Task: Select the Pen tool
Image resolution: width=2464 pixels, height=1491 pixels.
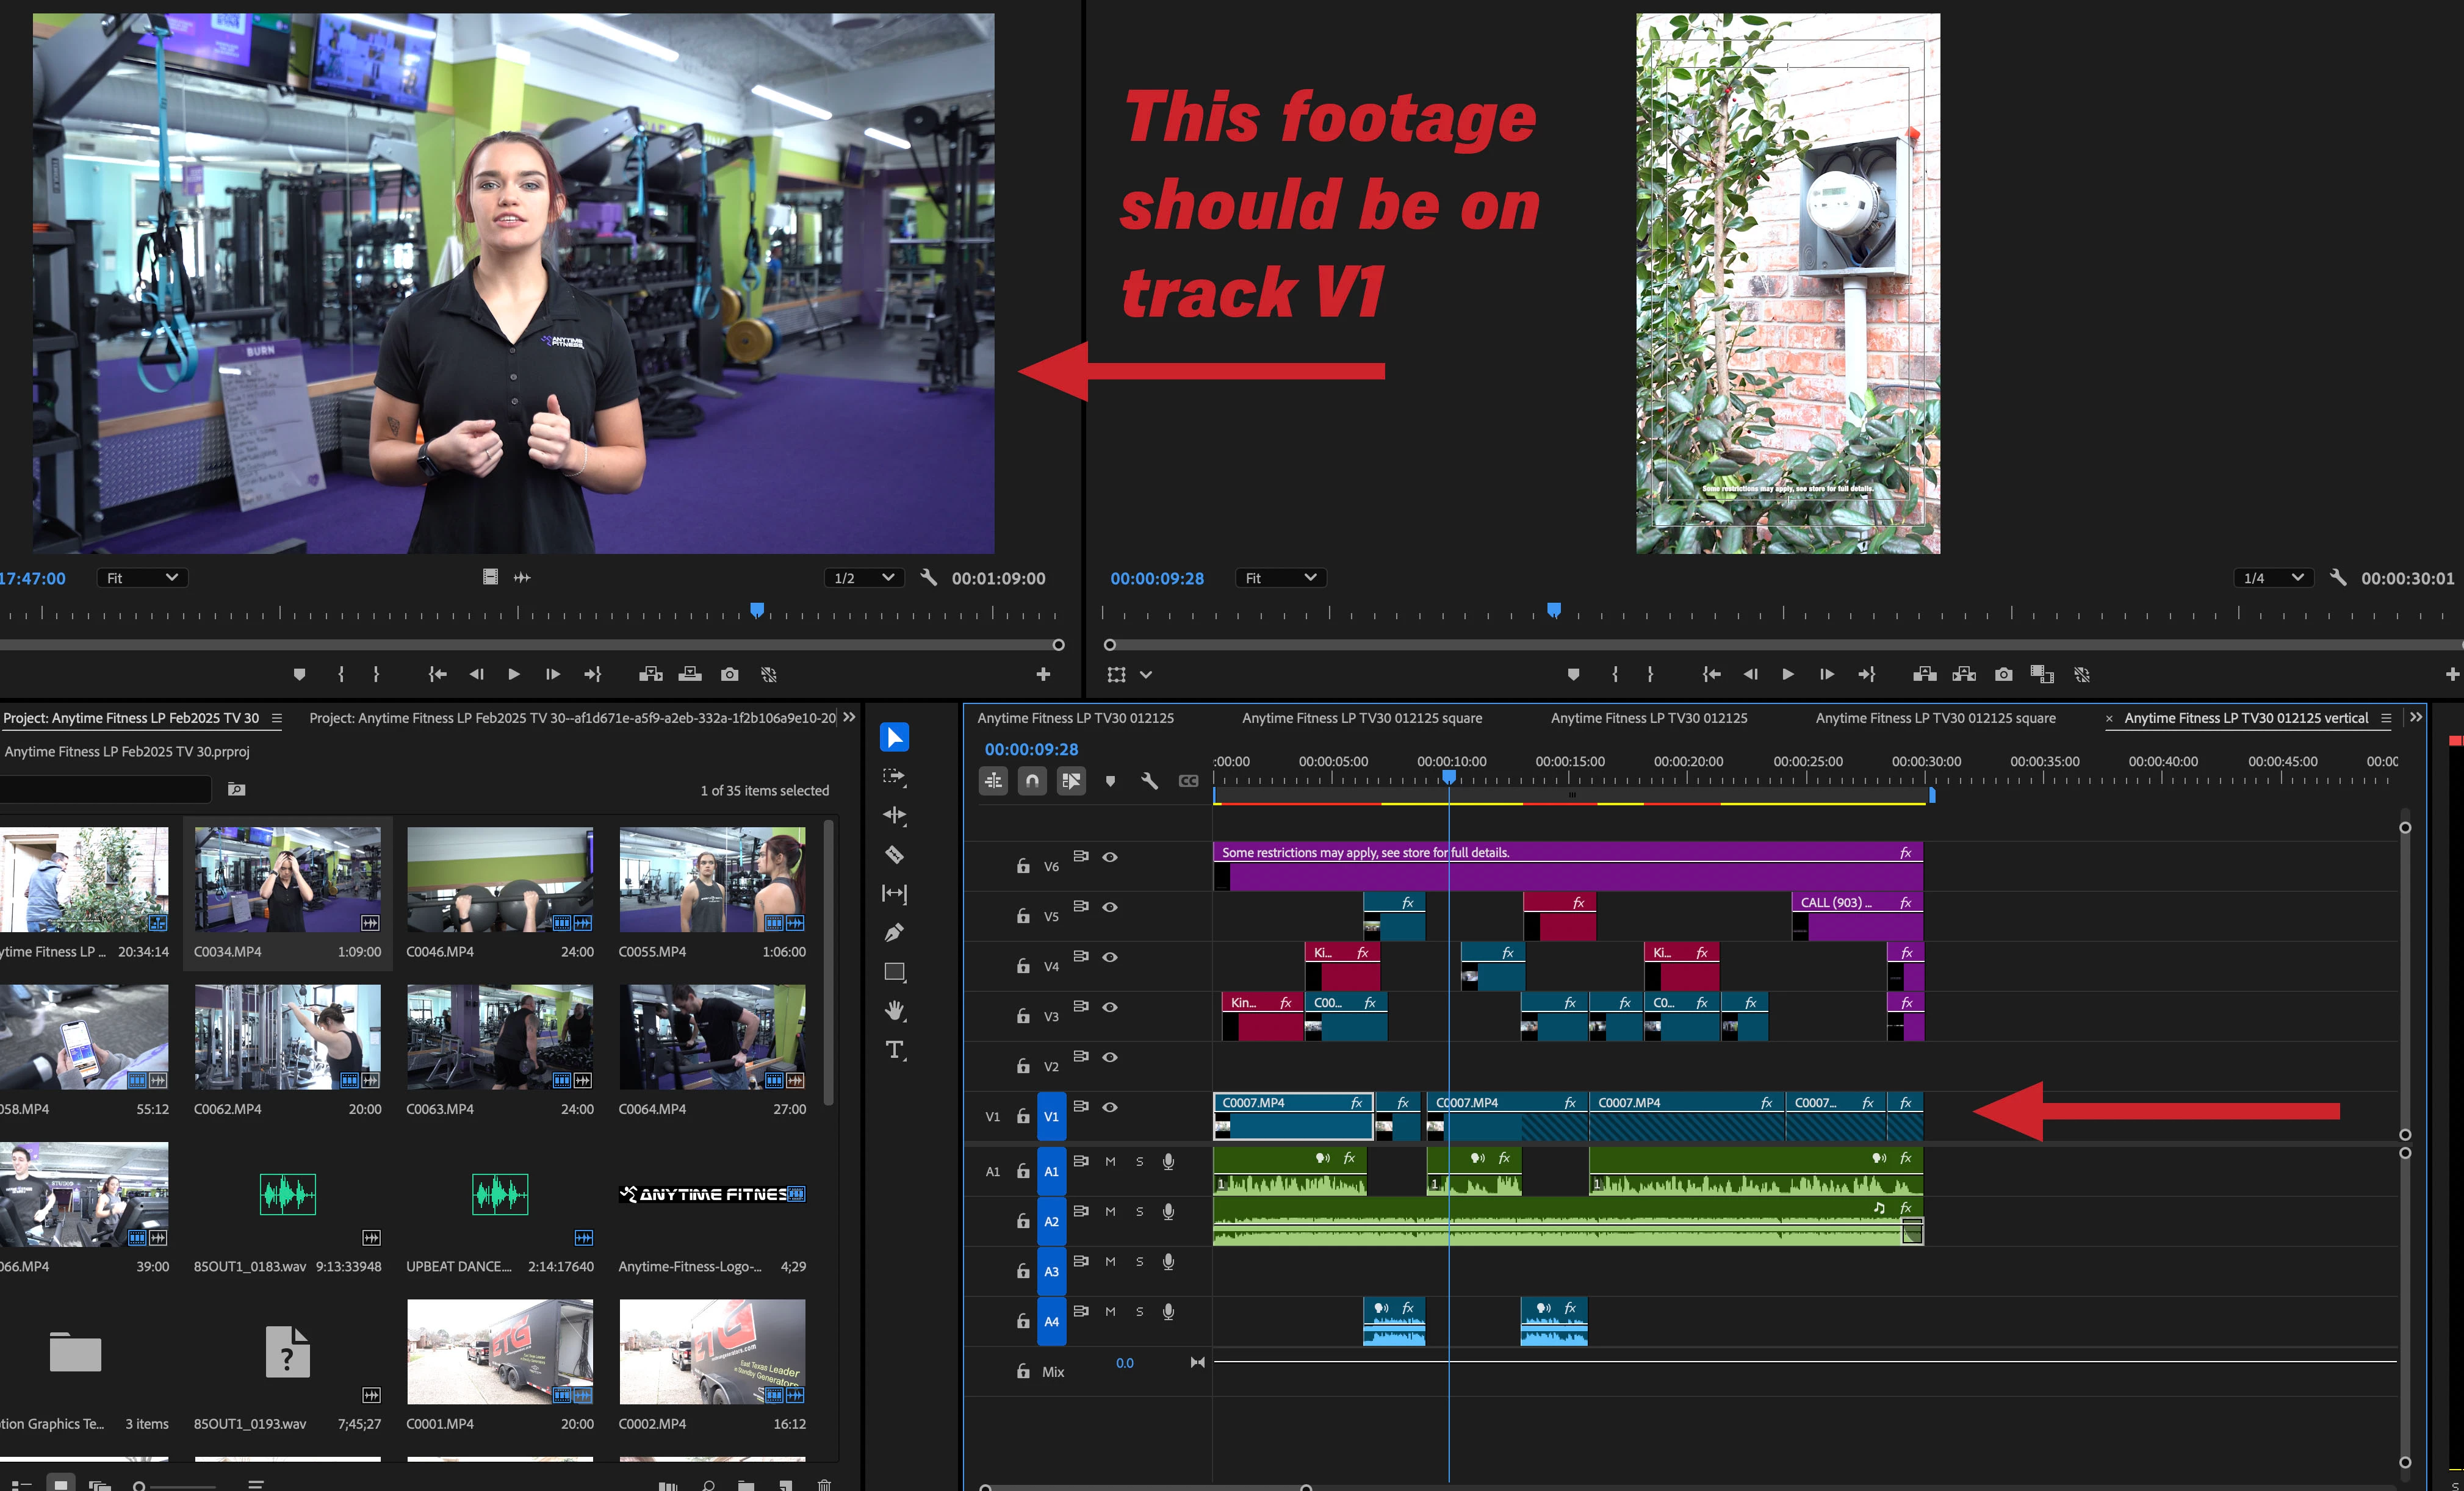Action: 894,932
